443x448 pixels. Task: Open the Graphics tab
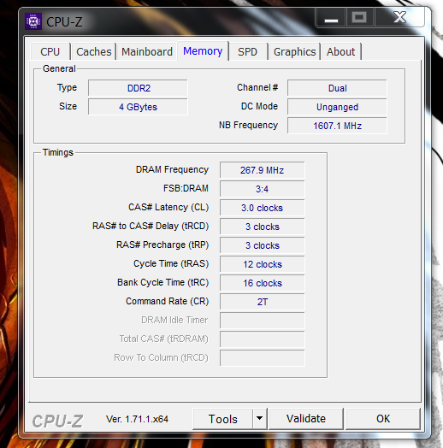coord(295,51)
